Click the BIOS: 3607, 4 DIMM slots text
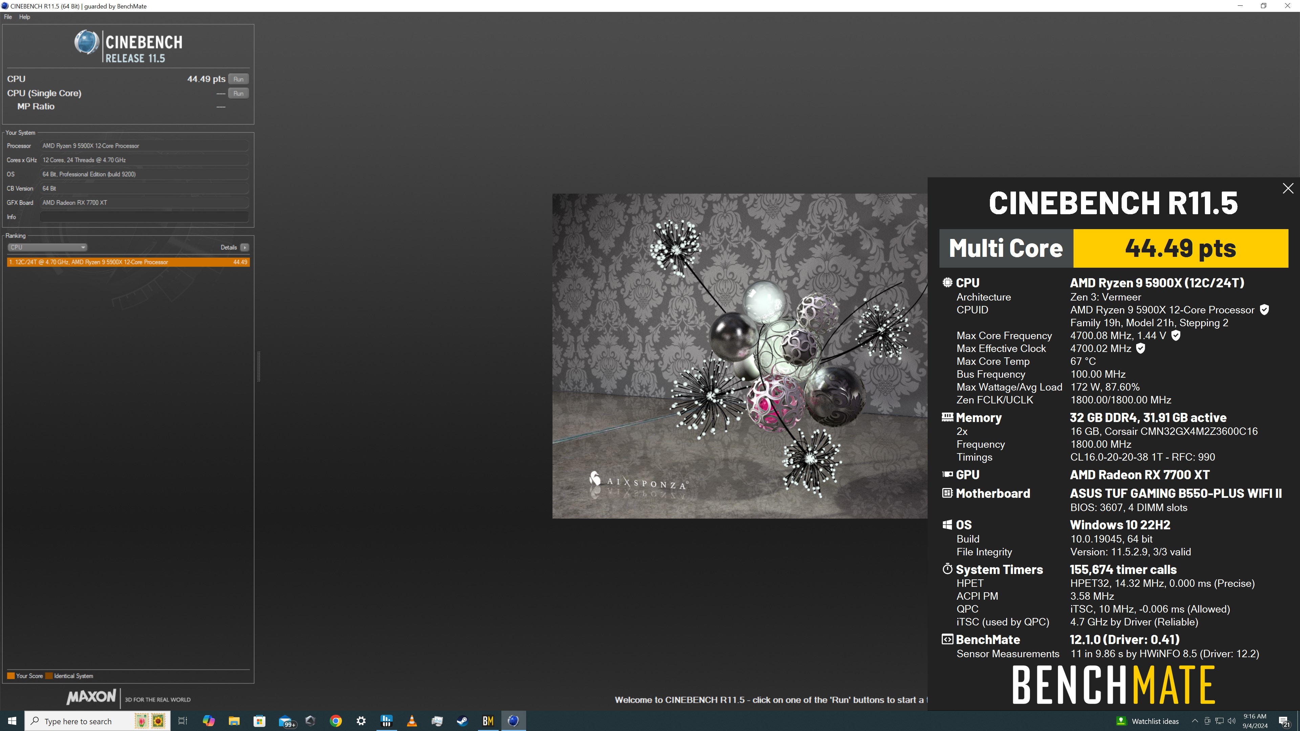1300x731 pixels. coord(1128,508)
